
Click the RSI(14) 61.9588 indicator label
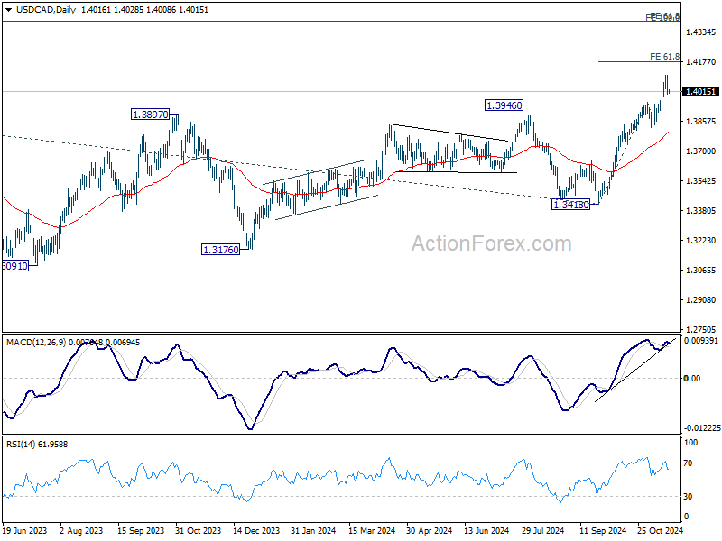[x=37, y=445]
